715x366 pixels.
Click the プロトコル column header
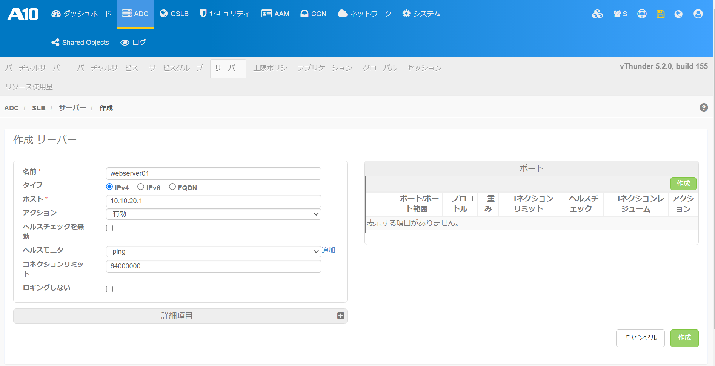(x=460, y=204)
